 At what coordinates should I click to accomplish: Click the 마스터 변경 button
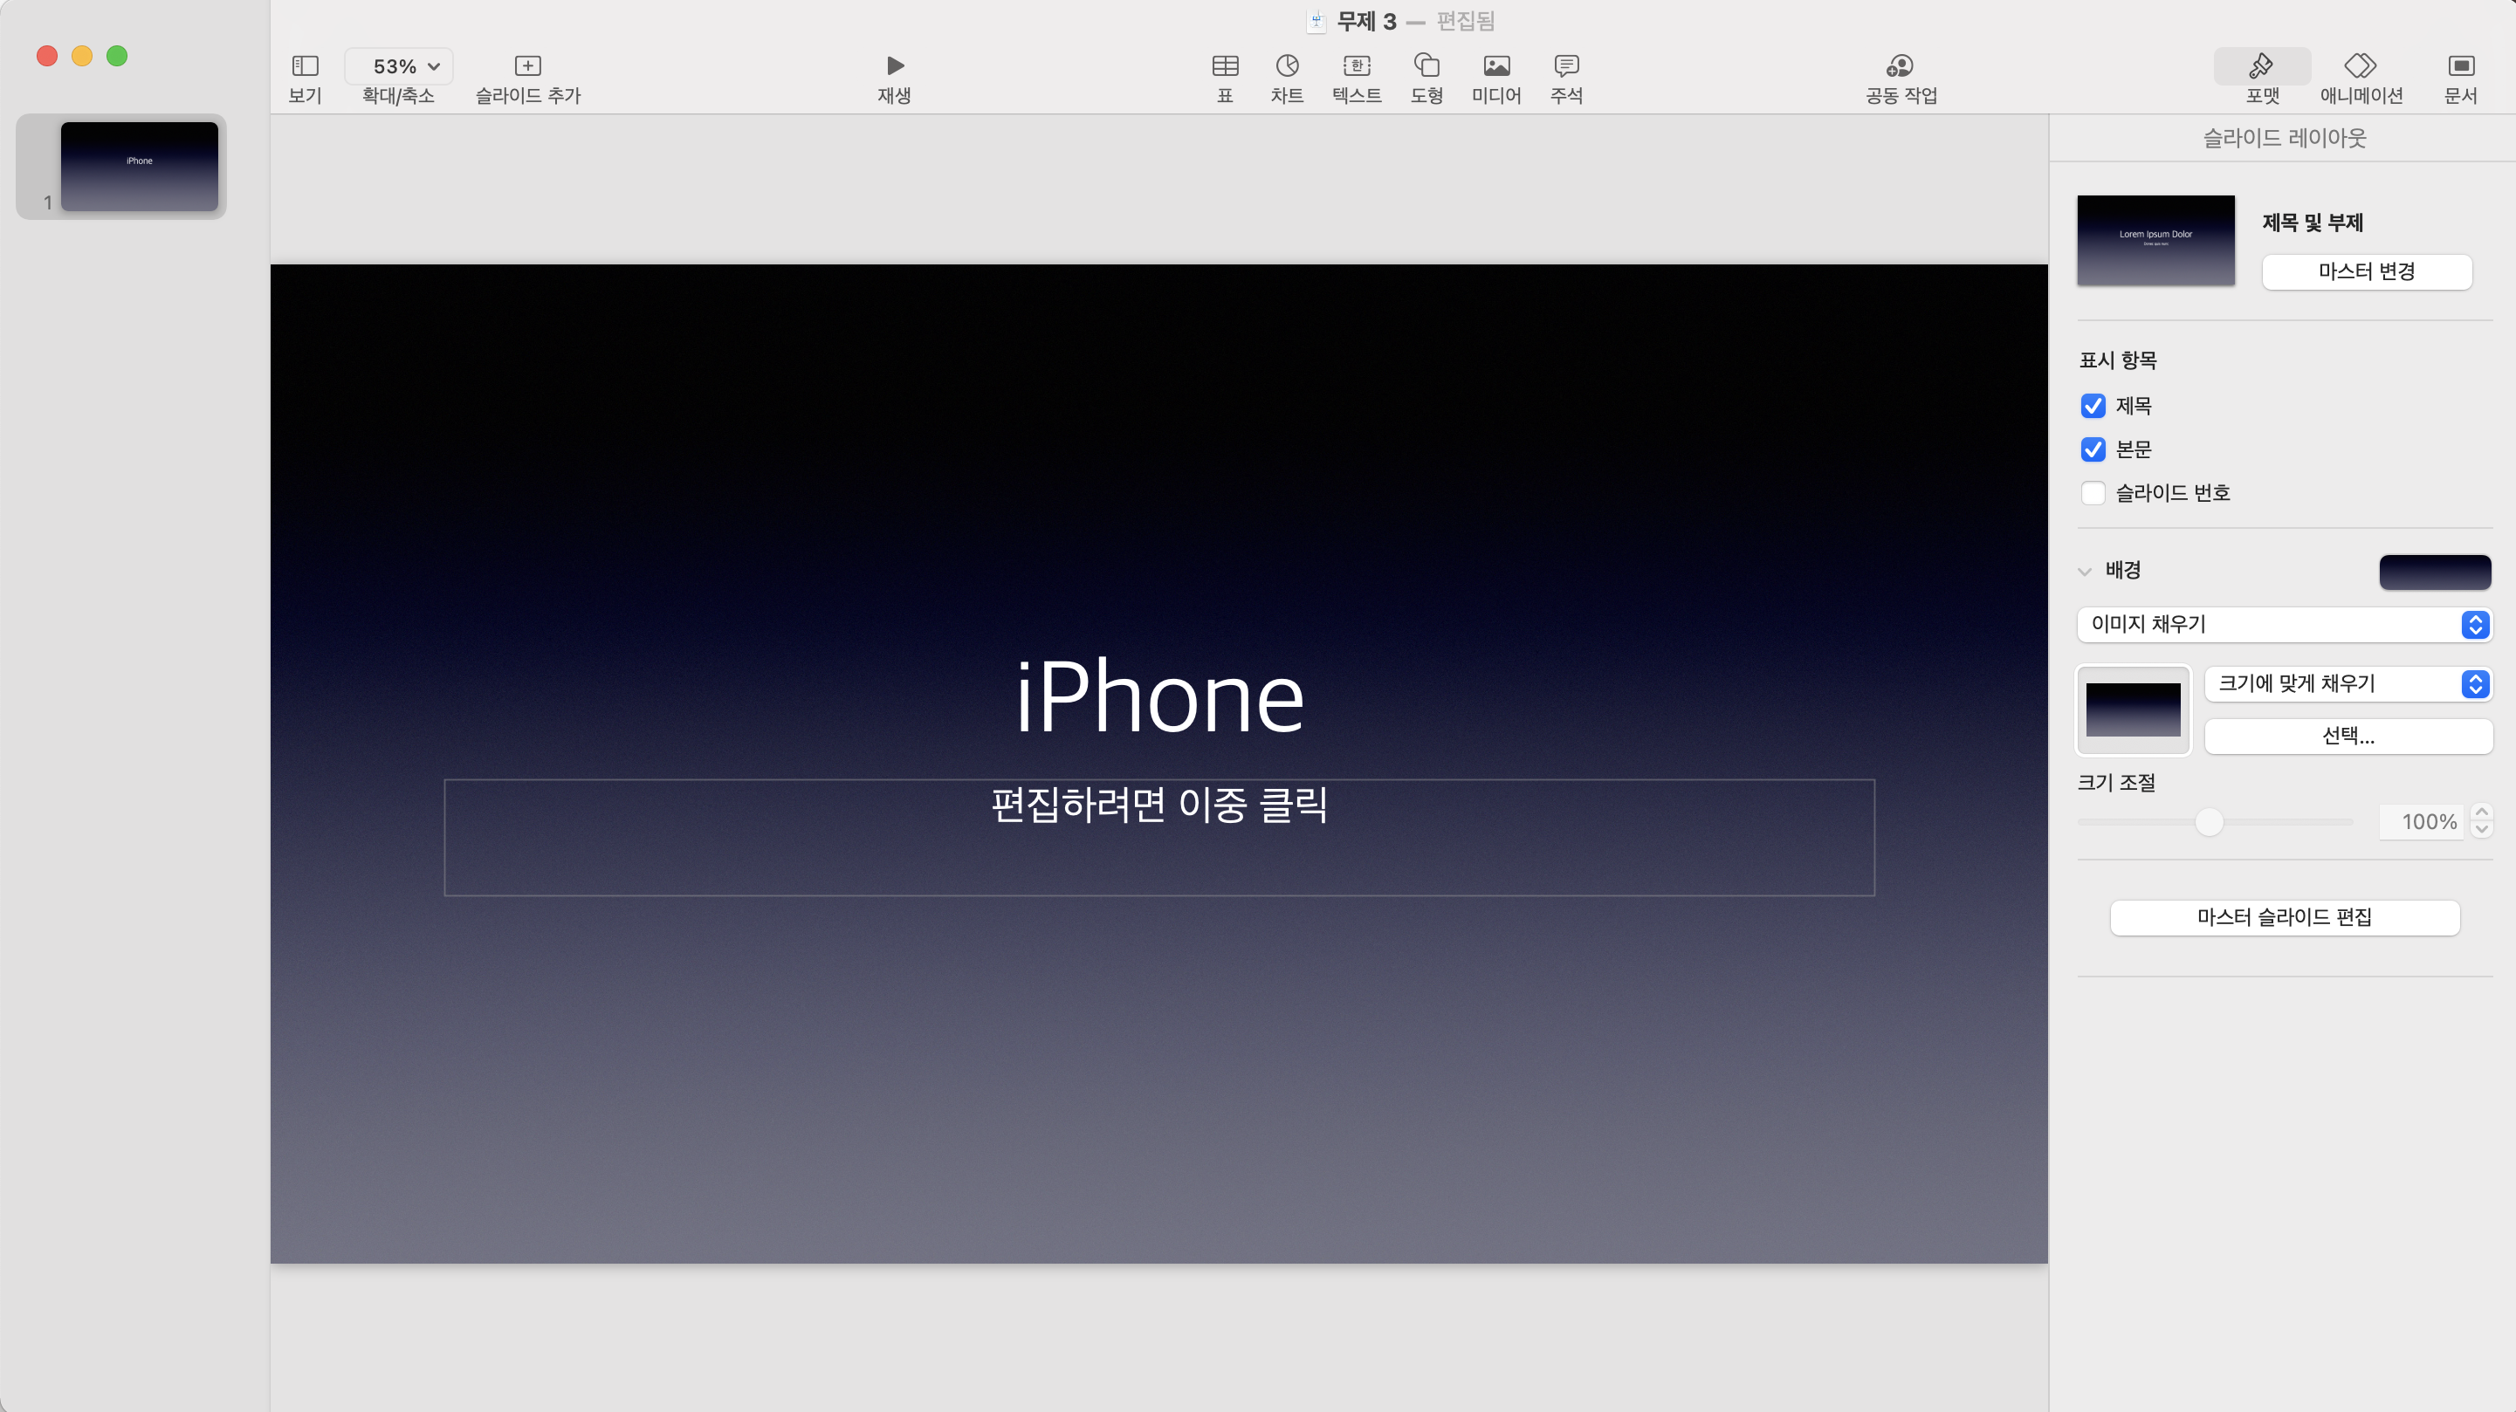pos(2366,271)
